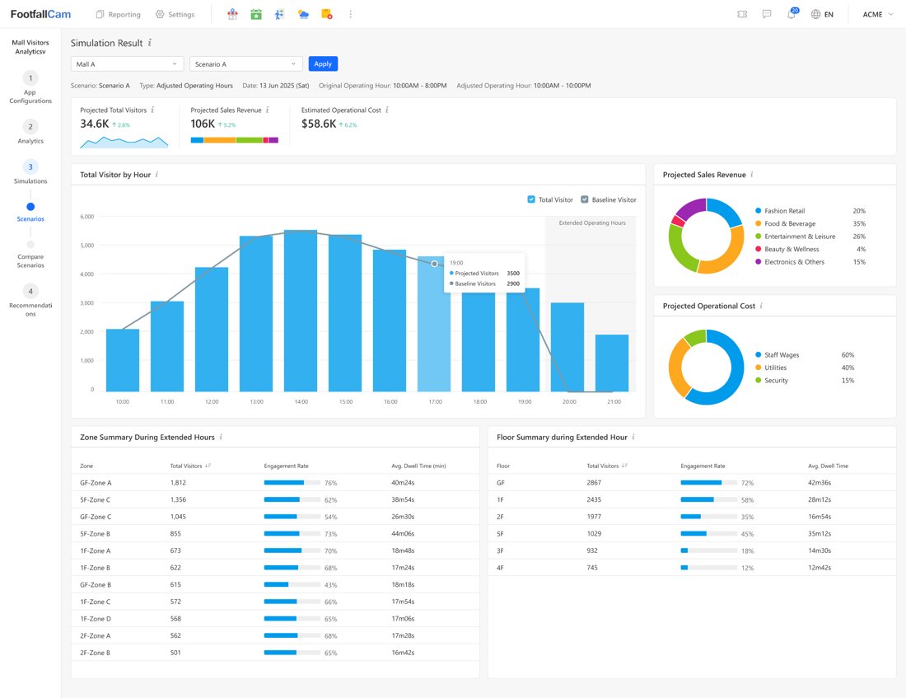The image size is (906, 698).
Task: Expand the ACME account menu
Action: coord(878,15)
